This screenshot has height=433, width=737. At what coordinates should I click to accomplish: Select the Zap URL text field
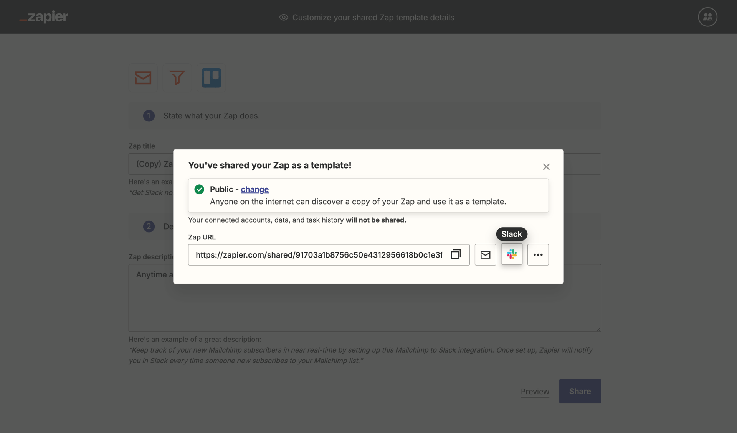pos(319,255)
